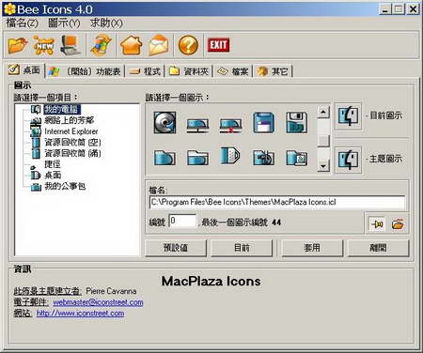The width and height of the screenshot is (423, 353).
Task: Open the 檔名 menu
Action: pos(22,23)
